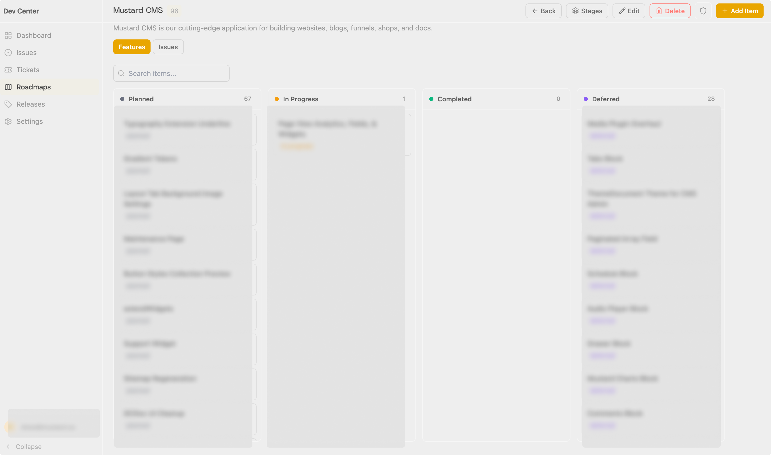Delete the Mustard CMS roadmap
The width and height of the screenshot is (771, 455).
pos(670,11)
